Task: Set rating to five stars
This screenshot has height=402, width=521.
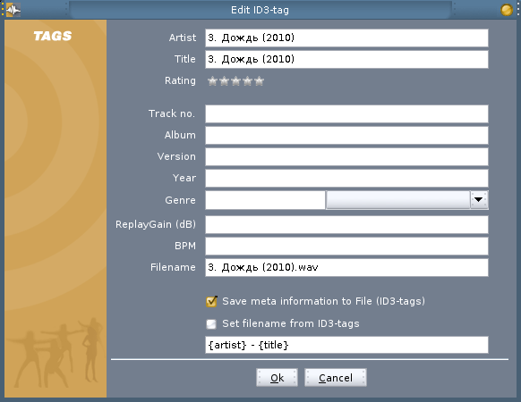Action: click(260, 81)
